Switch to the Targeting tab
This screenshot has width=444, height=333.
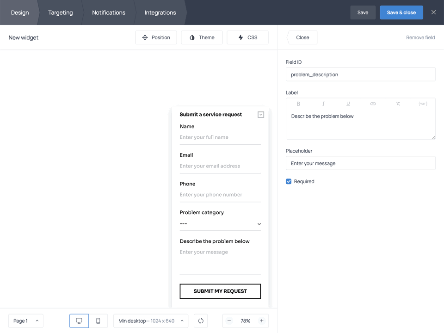coord(60,12)
